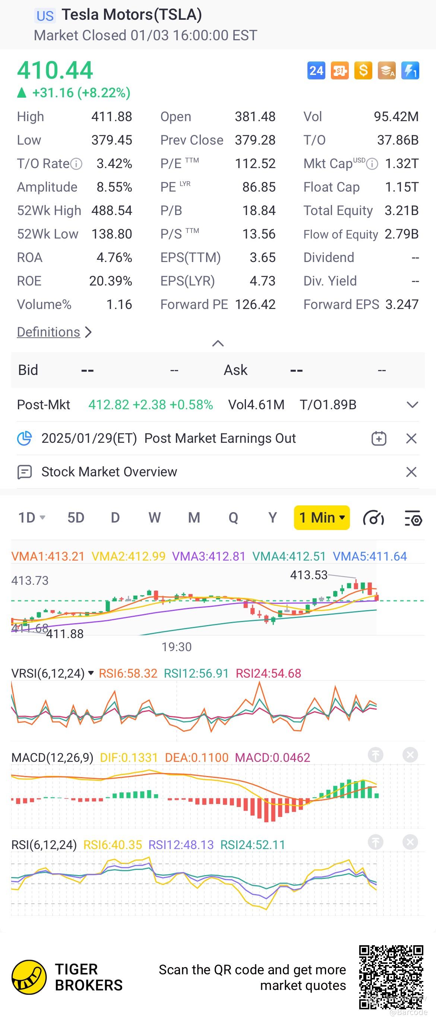Screen dimensions: 436x1022
Task: Tap the 413.53 chart high label
Action: pyautogui.click(x=309, y=575)
